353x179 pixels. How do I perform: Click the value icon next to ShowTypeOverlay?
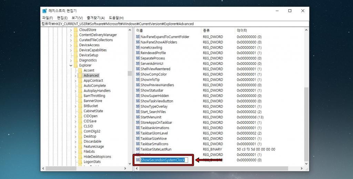(138, 107)
